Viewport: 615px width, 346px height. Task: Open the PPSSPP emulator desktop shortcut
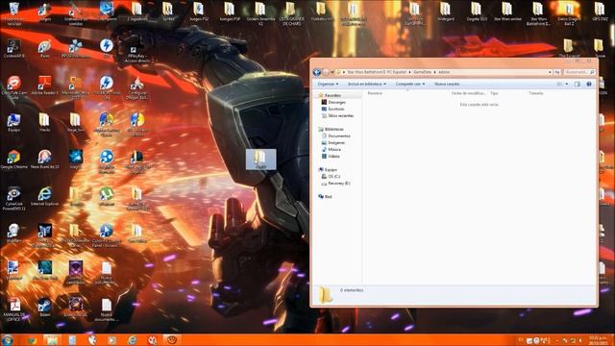click(x=75, y=49)
